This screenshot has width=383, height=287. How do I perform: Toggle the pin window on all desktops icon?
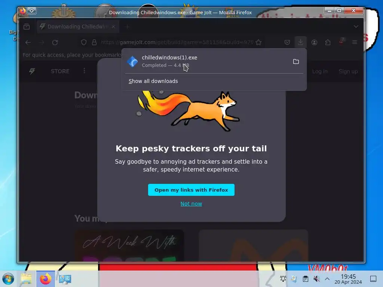(x=32, y=10)
